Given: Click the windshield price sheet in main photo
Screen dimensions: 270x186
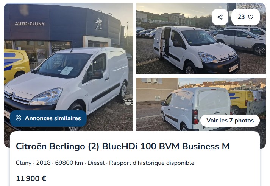Looking at the screenshot, I should point(67,71).
